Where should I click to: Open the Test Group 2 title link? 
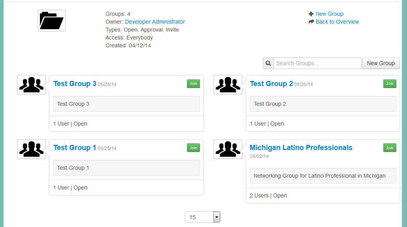tap(271, 84)
